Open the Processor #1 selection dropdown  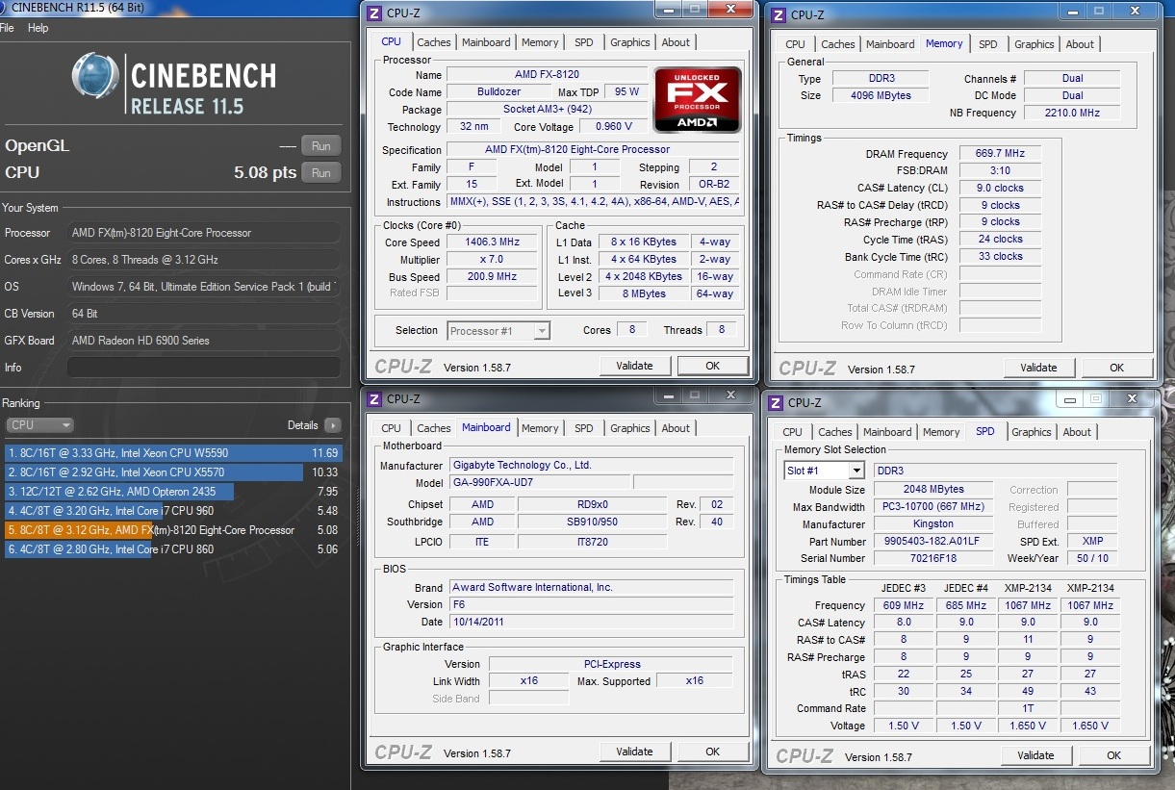[x=541, y=331]
